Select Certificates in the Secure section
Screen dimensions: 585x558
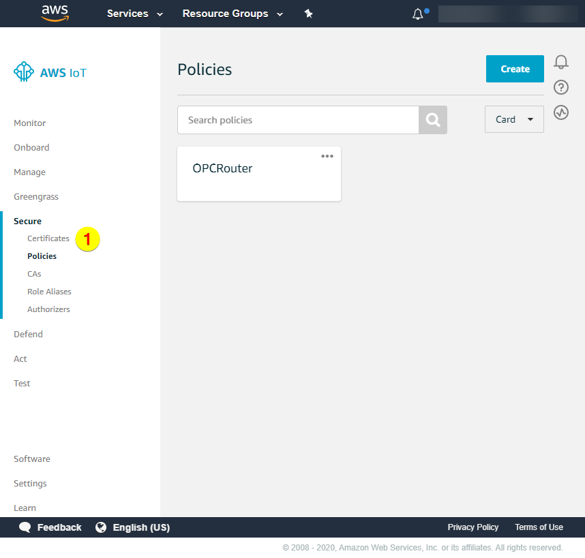pyautogui.click(x=48, y=238)
